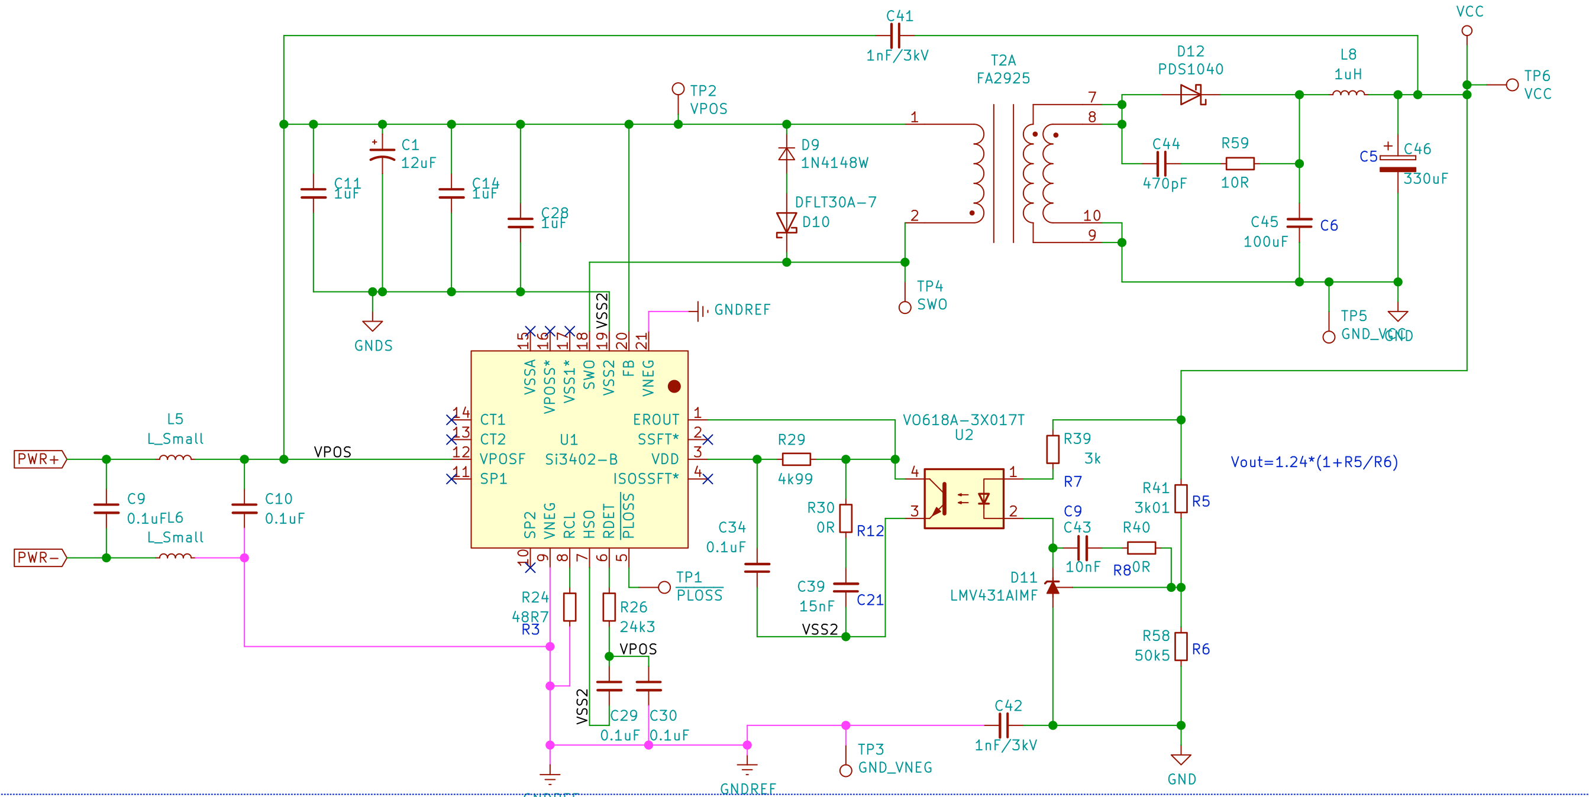This screenshot has height=797, width=1589.
Task: Select the VPOS net label left of U1
Action: pos(332,452)
